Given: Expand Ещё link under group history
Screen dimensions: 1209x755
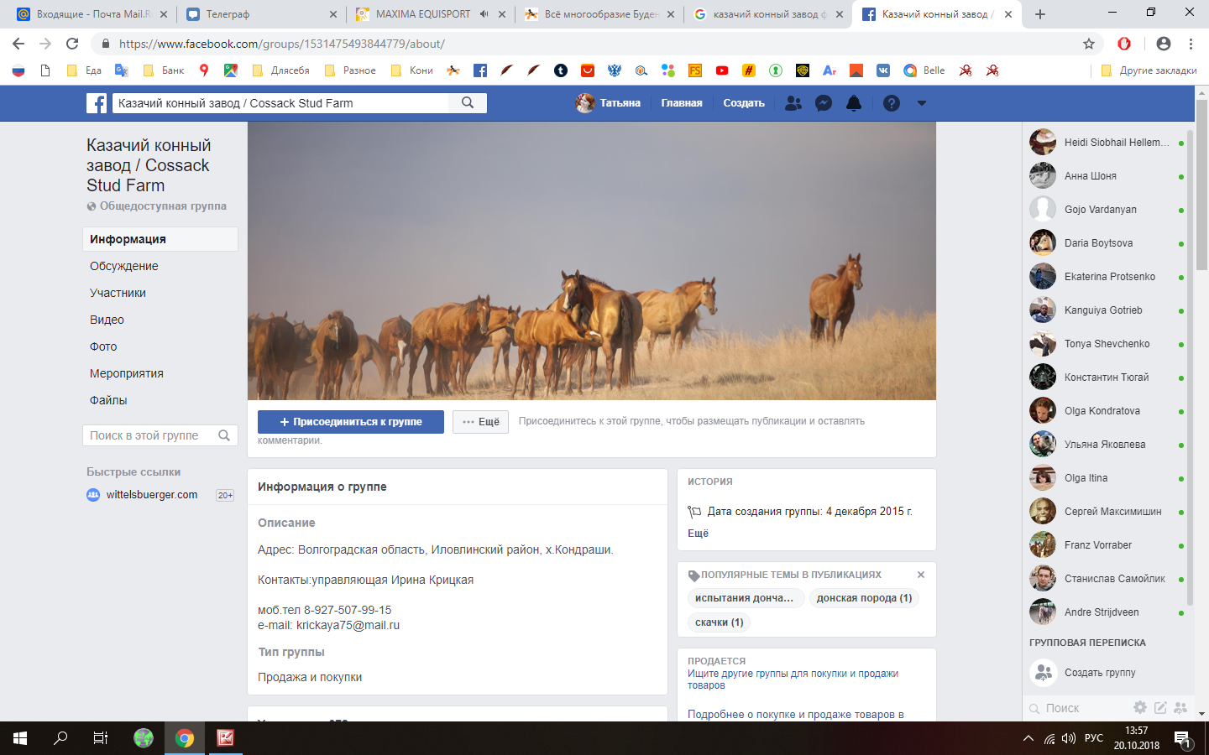Looking at the screenshot, I should [698, 534].
